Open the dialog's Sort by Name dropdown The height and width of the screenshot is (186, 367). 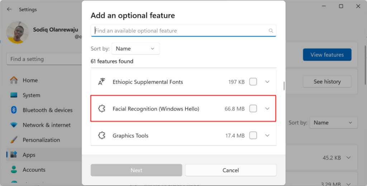click(135, 49)
